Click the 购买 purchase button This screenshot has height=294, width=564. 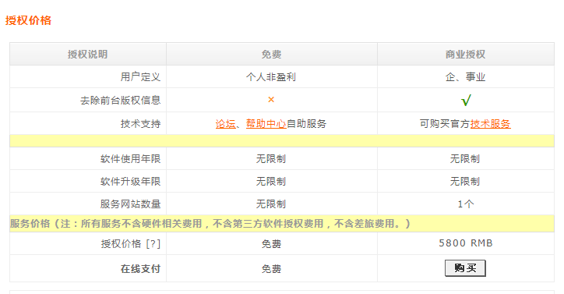click(x=465, y=268)
